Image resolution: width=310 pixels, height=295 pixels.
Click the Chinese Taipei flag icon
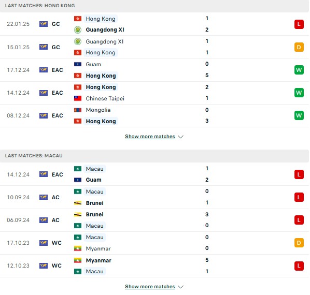click(78, 98)
